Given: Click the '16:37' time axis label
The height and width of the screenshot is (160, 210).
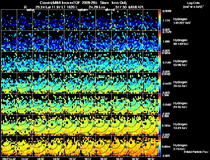Looking at the screenshot, I should [x=151, y=159].
